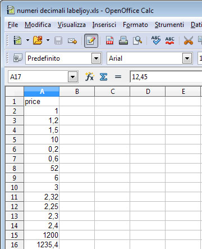Viewport: 202px width, 249px height.
Task: Click cell containing 1,5
Action: [x=42, y=130]
